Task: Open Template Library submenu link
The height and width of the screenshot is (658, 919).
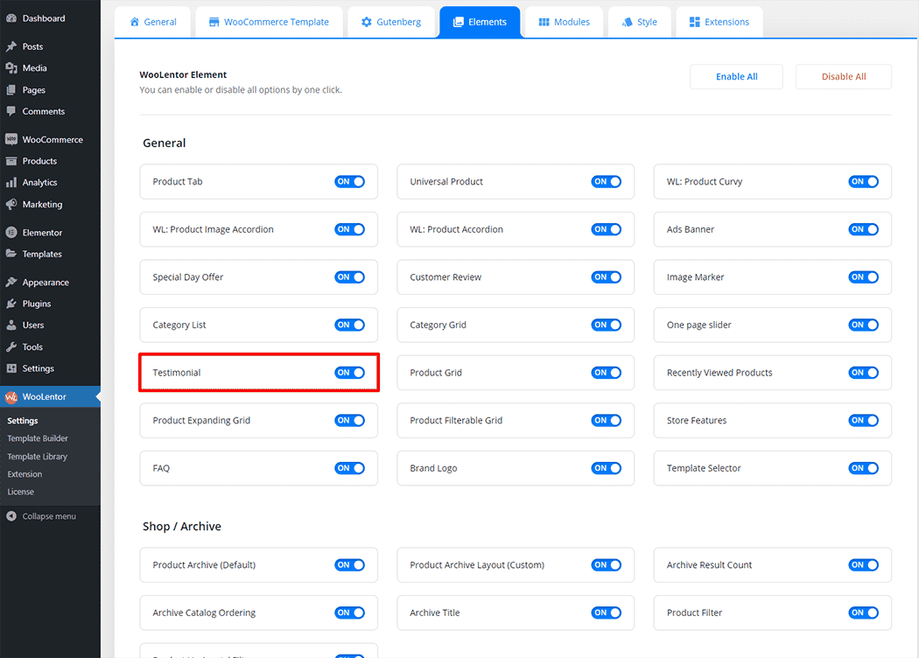Action: pyautogui.click(x=37, y=457)
